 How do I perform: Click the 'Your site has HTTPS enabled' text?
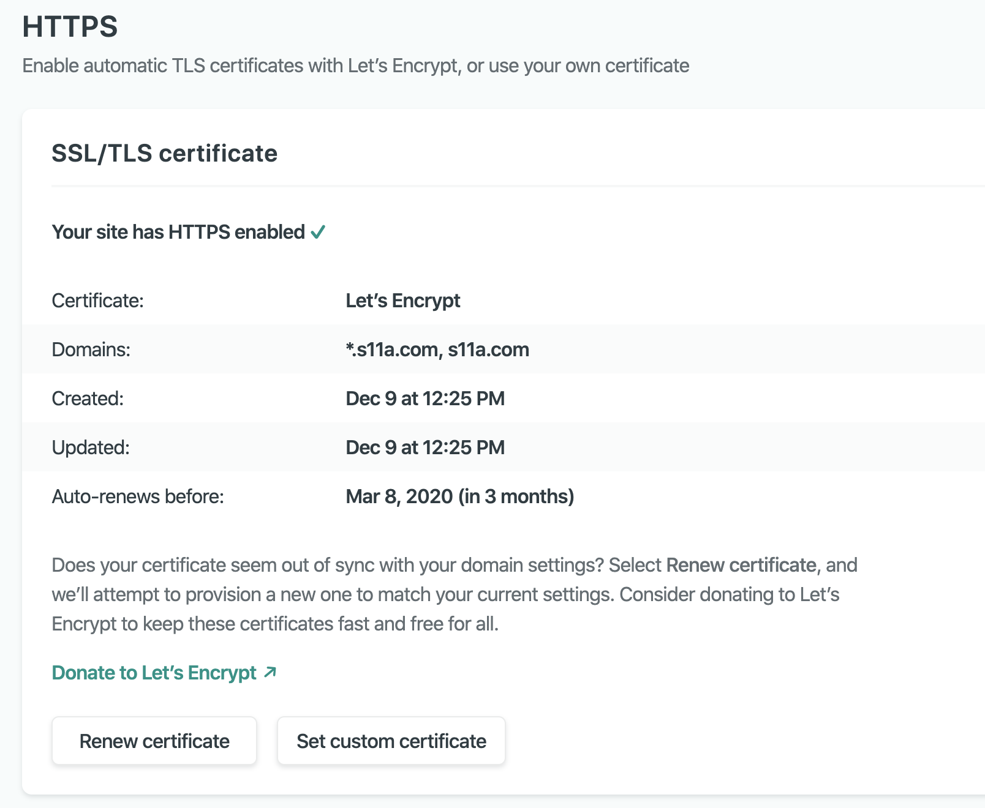click(178, 232)
